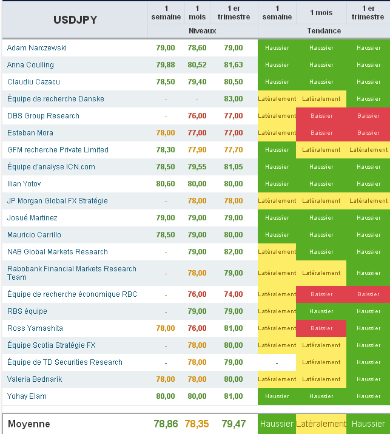Click GFM recherche's Latéralement quarterly cell
The width and height of the screenshot is (390, 434).
(368, 150)
